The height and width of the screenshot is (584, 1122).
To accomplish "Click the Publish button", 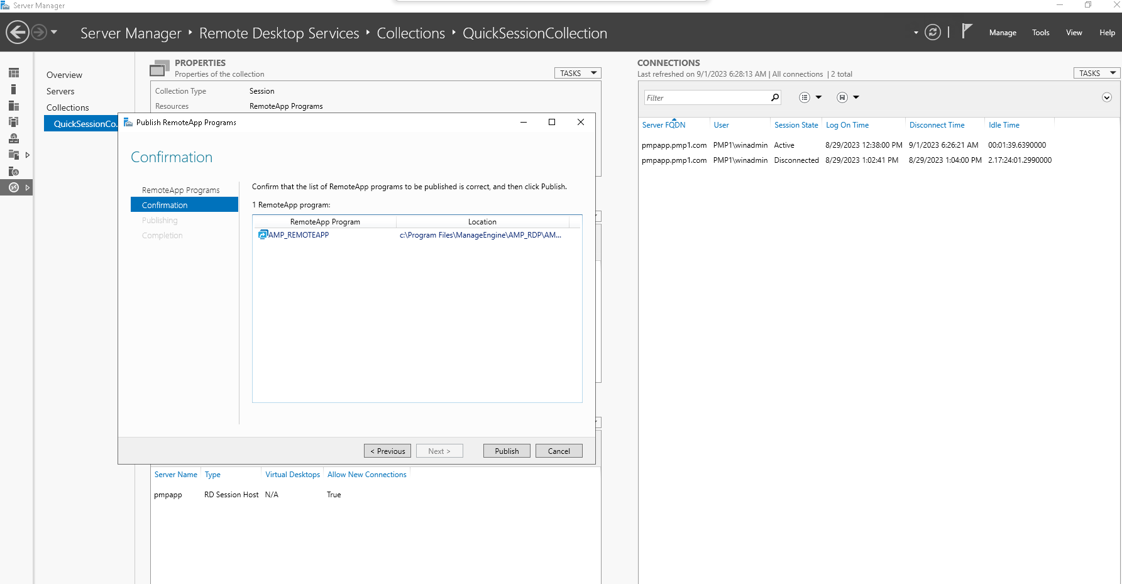I will 507,451.
